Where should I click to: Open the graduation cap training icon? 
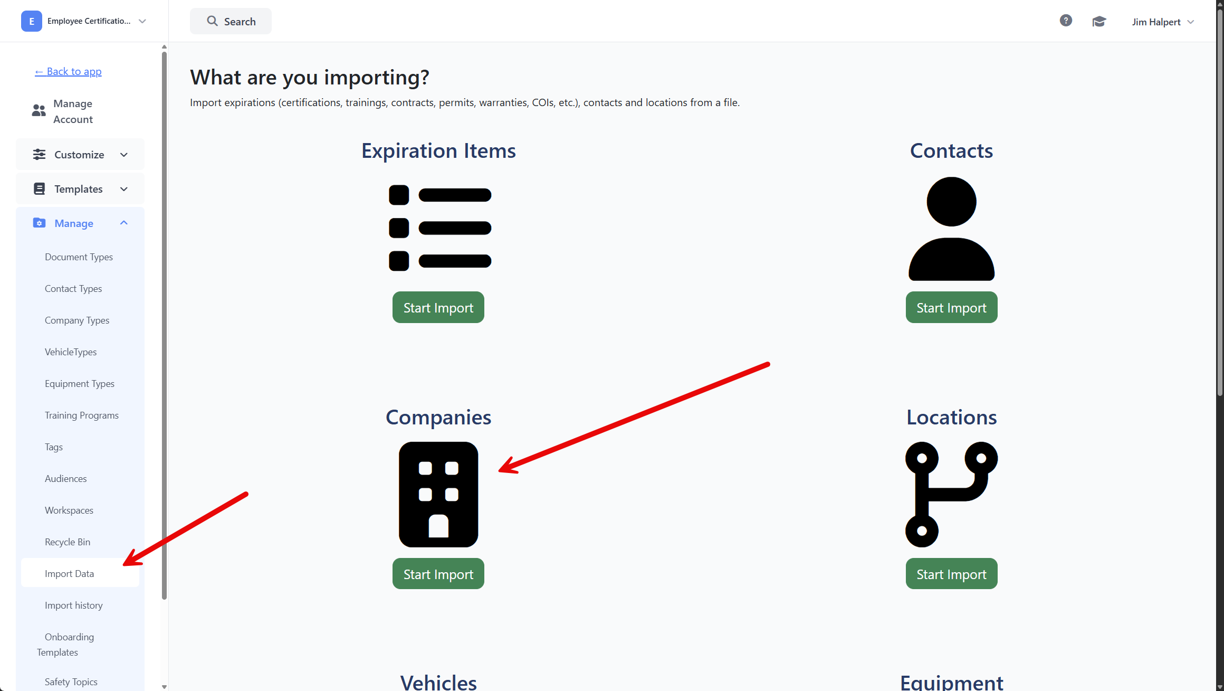click(x=1099, y=22)
